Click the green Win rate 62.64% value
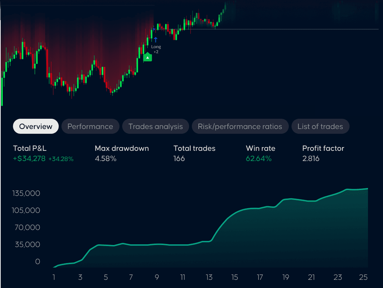The image size is (383, 288). point(259,158)
